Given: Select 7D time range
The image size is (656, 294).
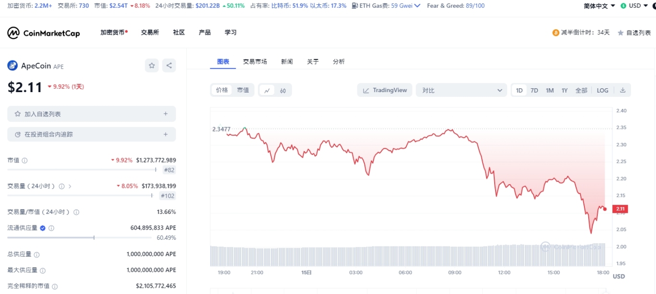Looking at the screenshot, I should pos(534,90).
